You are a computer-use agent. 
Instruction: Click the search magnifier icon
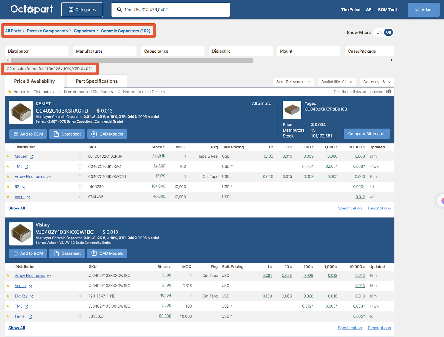119,10
